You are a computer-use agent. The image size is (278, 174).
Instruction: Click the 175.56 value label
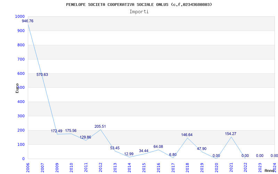coord(71,131)
